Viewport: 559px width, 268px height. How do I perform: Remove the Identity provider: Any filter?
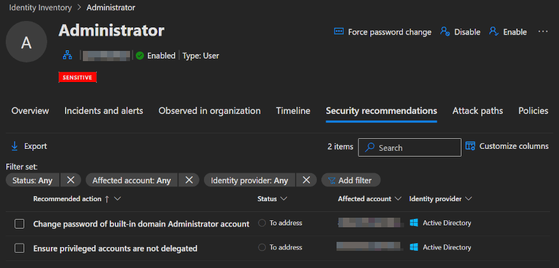click(306, 180)
